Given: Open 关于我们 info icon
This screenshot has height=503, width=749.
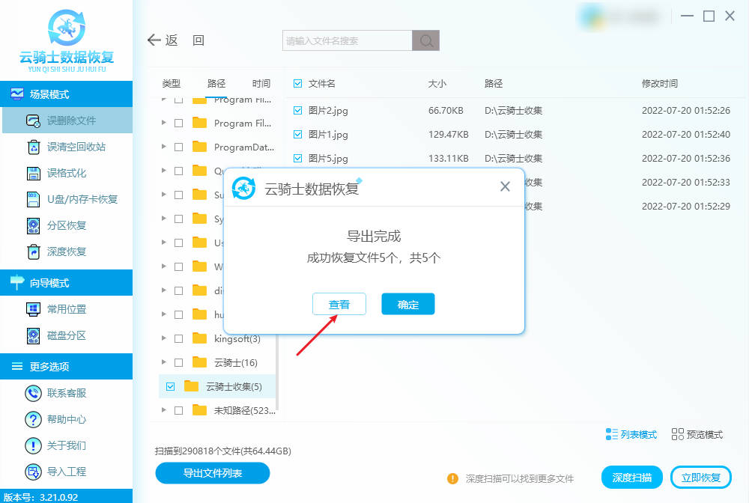Looking at the screenshot, I should tap(33, 445).
